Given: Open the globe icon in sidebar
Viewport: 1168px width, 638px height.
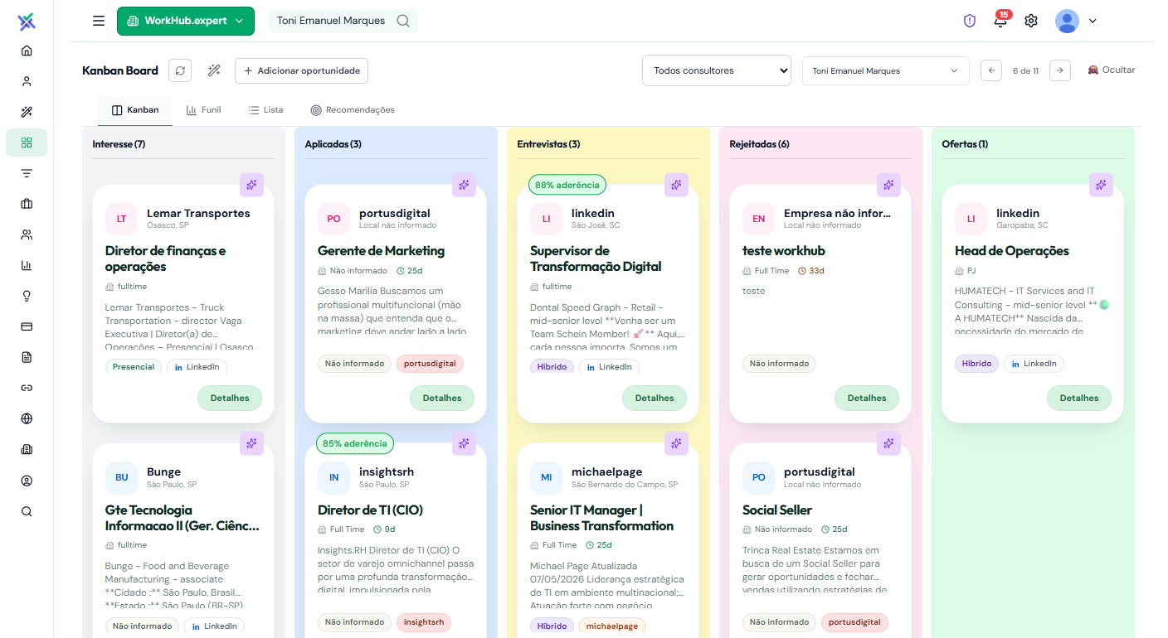Looking at the screenshot, I should [27, 418].
